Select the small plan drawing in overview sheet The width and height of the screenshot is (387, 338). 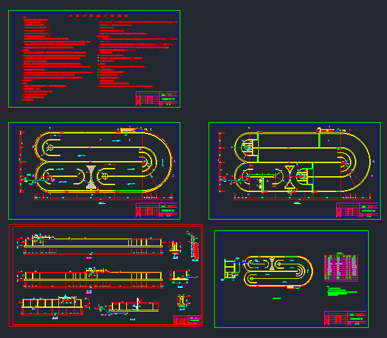[278, 272]
